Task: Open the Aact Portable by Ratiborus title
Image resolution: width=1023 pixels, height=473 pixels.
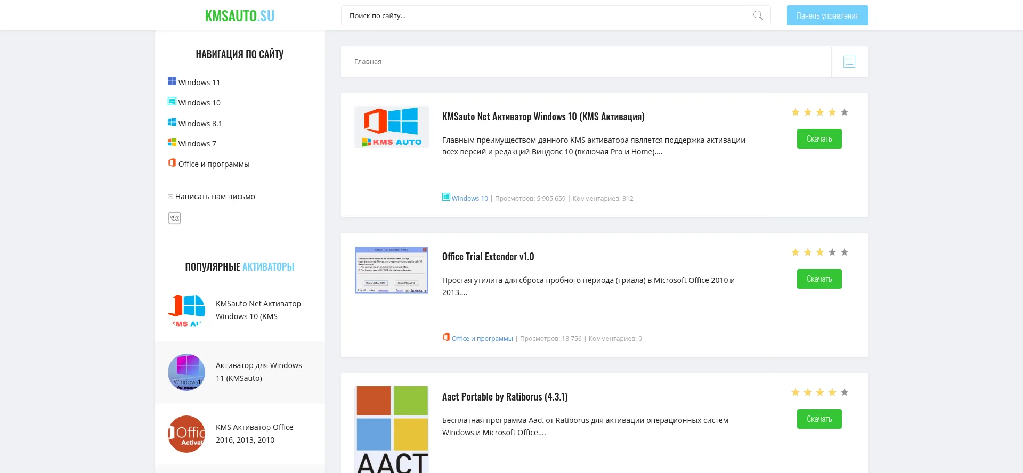Action: click(505, 397)
